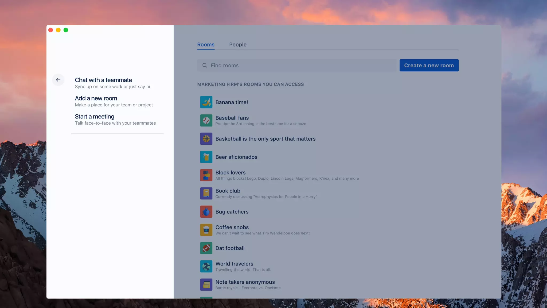This screenshot has width=547, height=308.
Task: Select the Bug catchers beetle icon
Action: (206, 211)
